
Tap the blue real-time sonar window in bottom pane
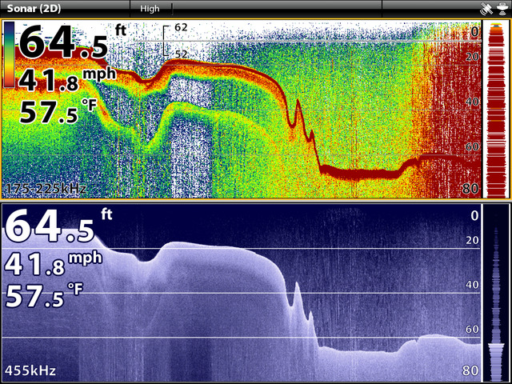coord(496,293)
